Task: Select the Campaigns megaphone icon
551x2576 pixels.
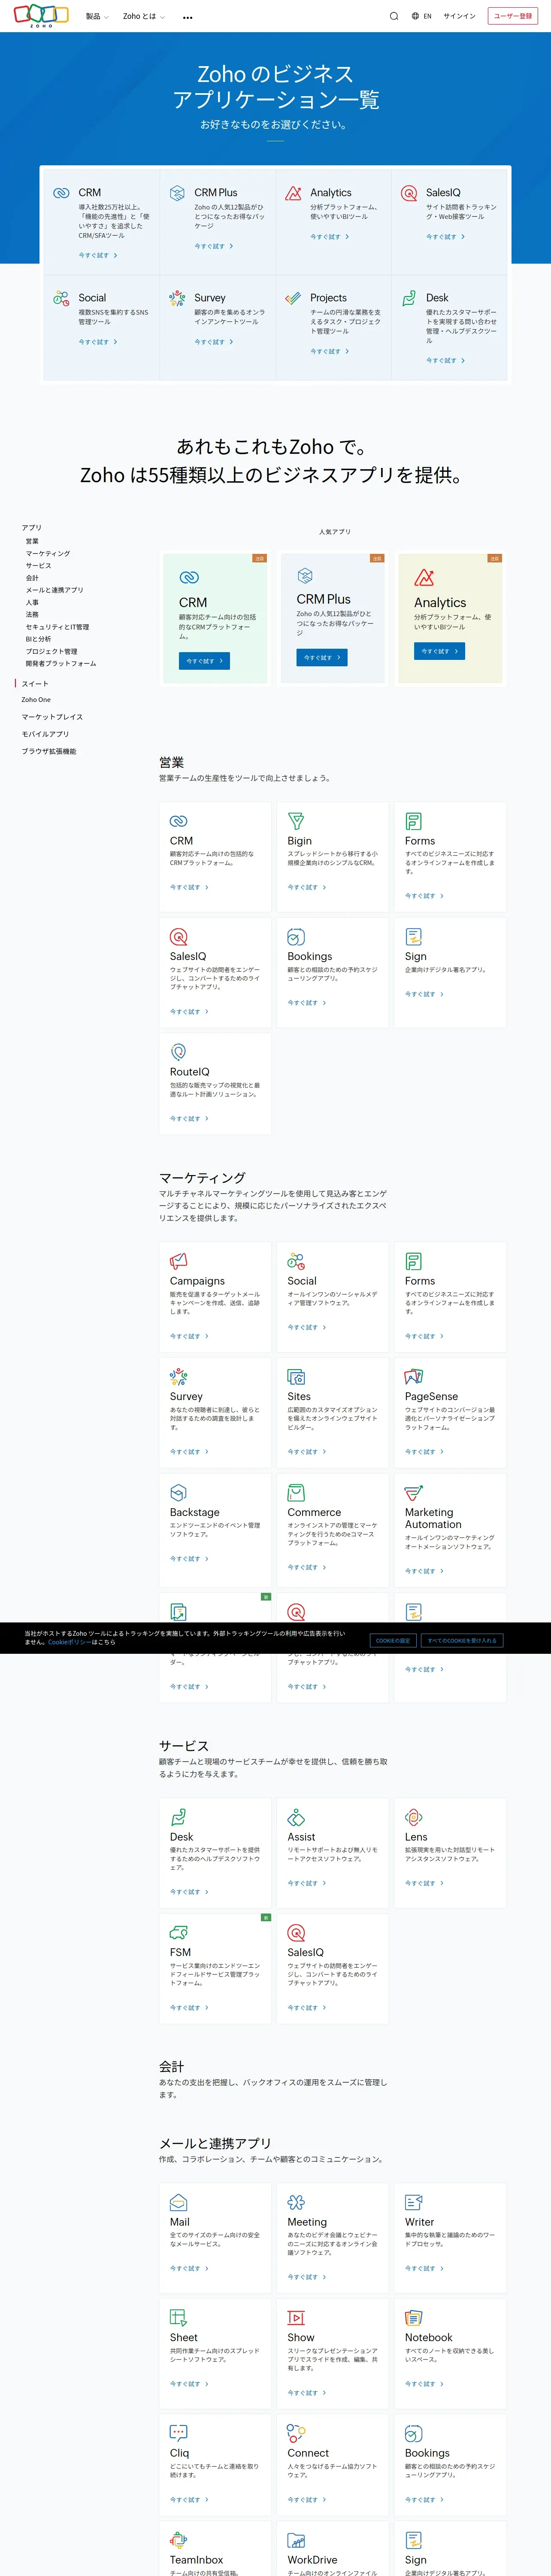Action: (178, 1261)
